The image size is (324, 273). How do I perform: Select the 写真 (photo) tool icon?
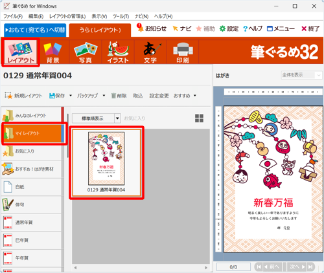pos(86,52)
